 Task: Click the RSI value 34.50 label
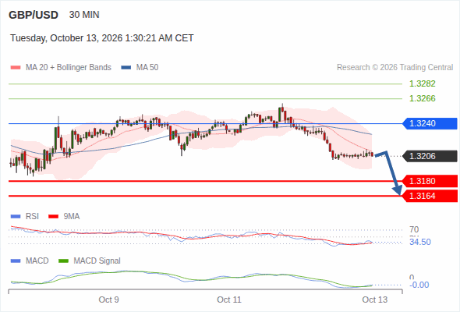[x=420, y=242]
